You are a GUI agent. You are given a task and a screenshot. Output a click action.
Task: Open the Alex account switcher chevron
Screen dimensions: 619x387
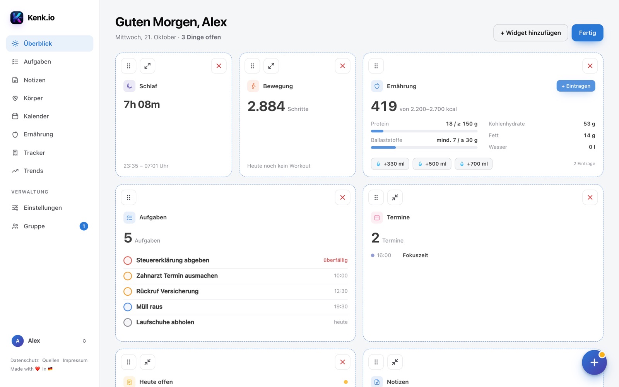click(84, 341)
